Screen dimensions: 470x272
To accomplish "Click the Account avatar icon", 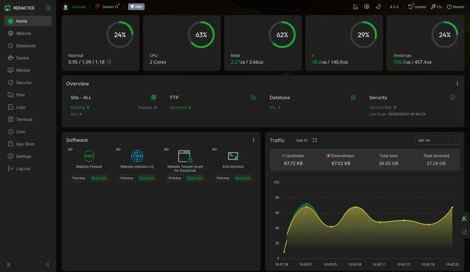I will (66, 7).
